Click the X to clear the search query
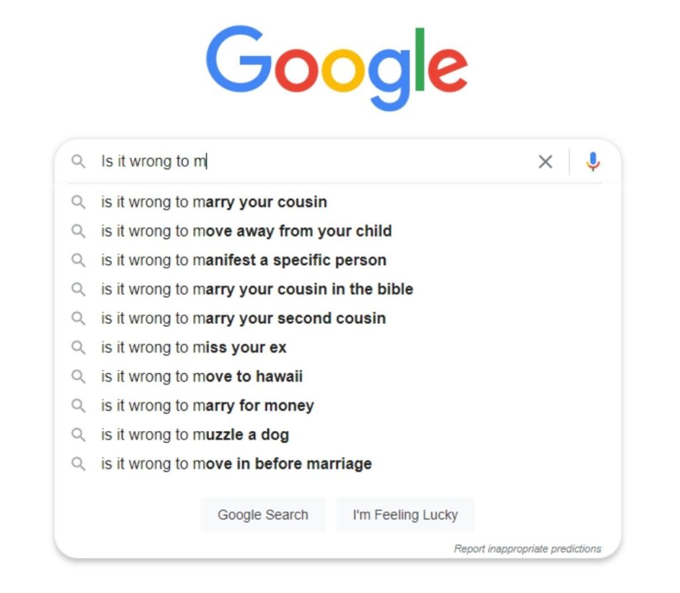This screenshot has height=593, width=680. point(545,161)
